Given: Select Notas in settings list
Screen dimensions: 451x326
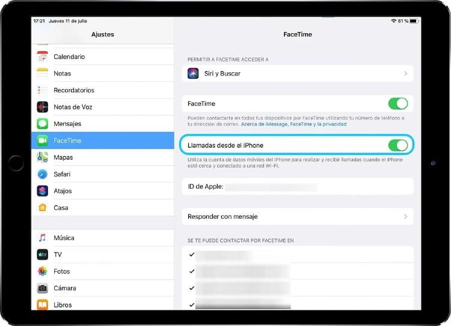Looking at the screenshot, I should 103,73.
